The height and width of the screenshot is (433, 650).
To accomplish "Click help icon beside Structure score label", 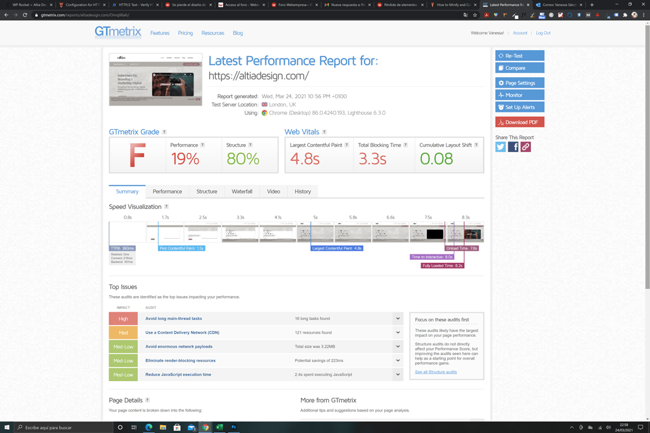I will click(250, 145).
